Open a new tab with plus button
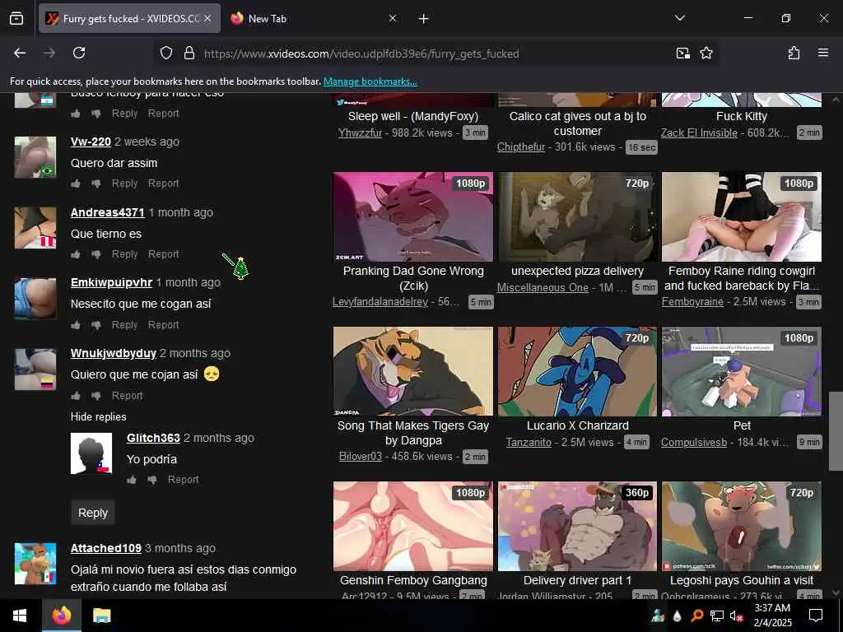 pos(424,19)
